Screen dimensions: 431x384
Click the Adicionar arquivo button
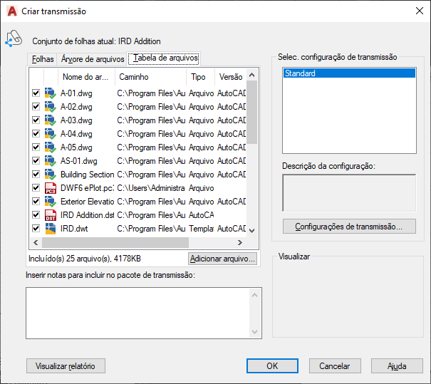pyautogui.click(x=222, y=259)
